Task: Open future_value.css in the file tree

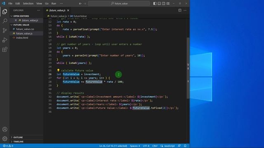Action: (x=25, y=29)
